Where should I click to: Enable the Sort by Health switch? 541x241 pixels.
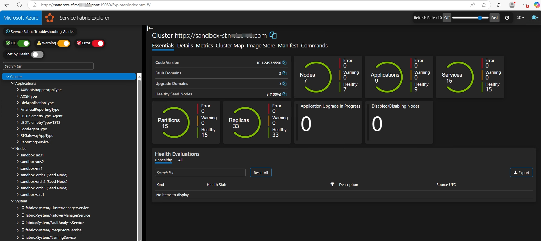coord(37,54)
